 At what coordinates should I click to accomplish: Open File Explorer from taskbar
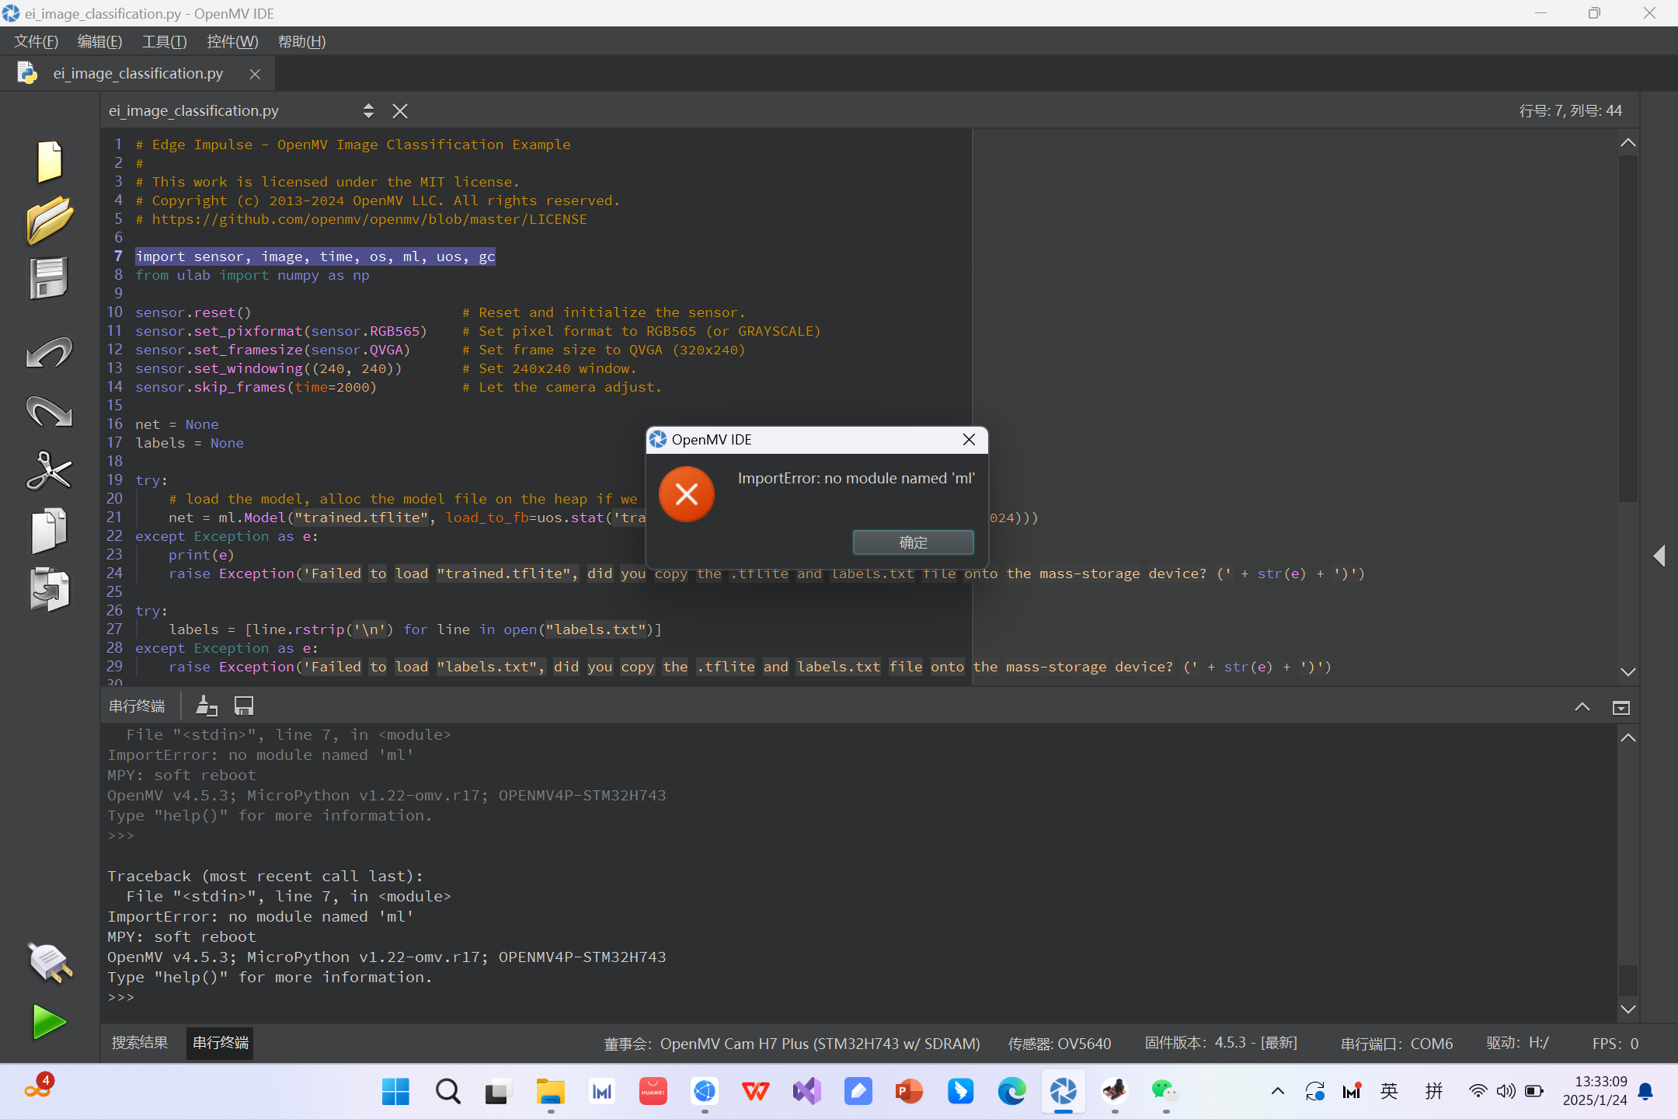(551, 1092)
